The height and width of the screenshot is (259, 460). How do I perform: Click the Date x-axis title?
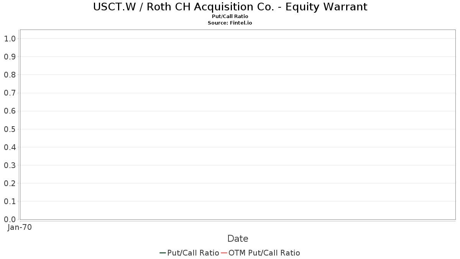click(238, 239)
